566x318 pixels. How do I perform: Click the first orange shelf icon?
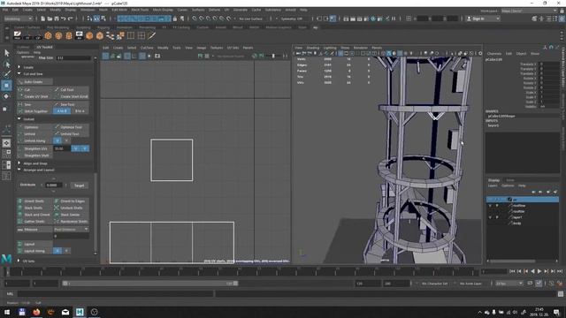point(48,35)
